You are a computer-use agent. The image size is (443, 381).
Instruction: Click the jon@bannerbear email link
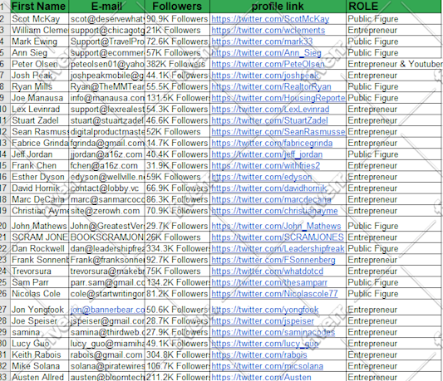(x=107, y=310)
